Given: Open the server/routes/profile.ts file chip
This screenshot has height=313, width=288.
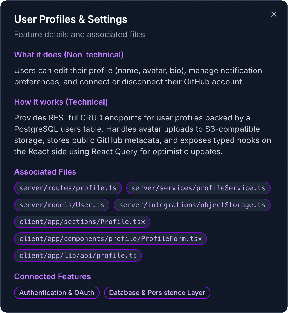Looking at the screenshot, I should (67, 188).
